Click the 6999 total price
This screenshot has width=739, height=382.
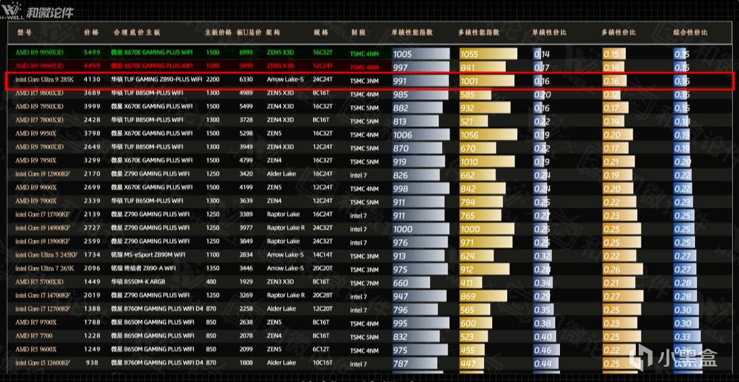[x=246, y=52]
